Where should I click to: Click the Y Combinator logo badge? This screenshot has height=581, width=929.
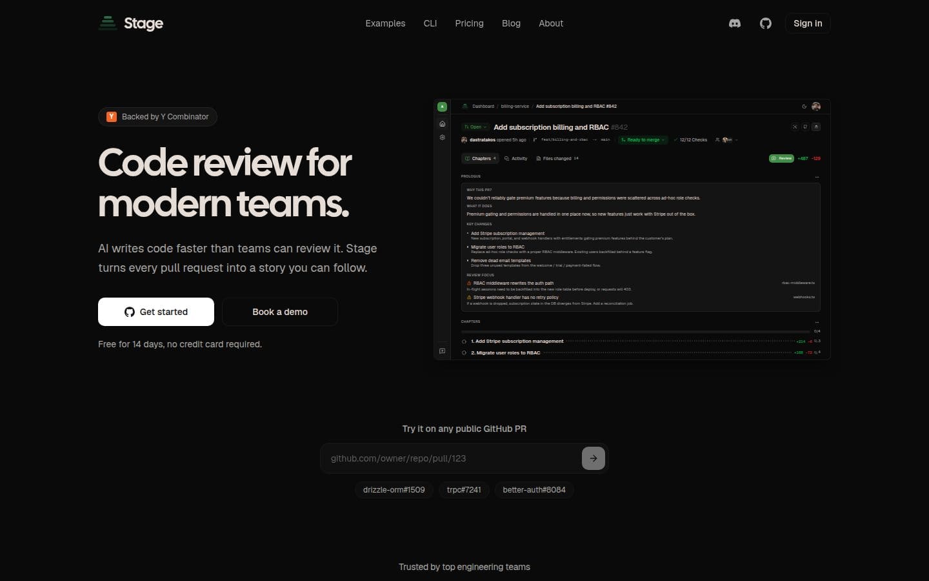pos(112,117)
